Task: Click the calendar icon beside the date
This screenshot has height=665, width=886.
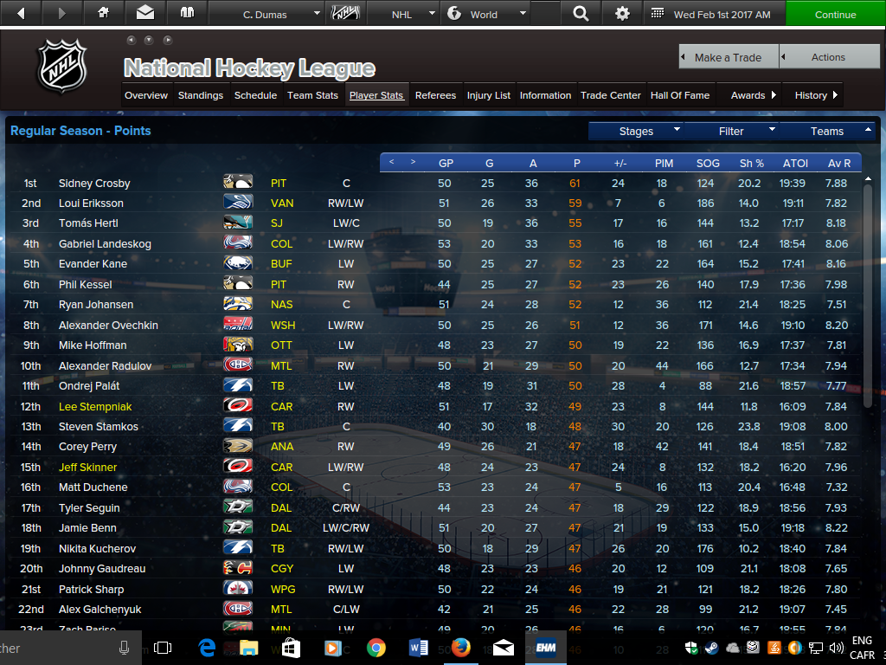Action: click(x=658, y=14)
